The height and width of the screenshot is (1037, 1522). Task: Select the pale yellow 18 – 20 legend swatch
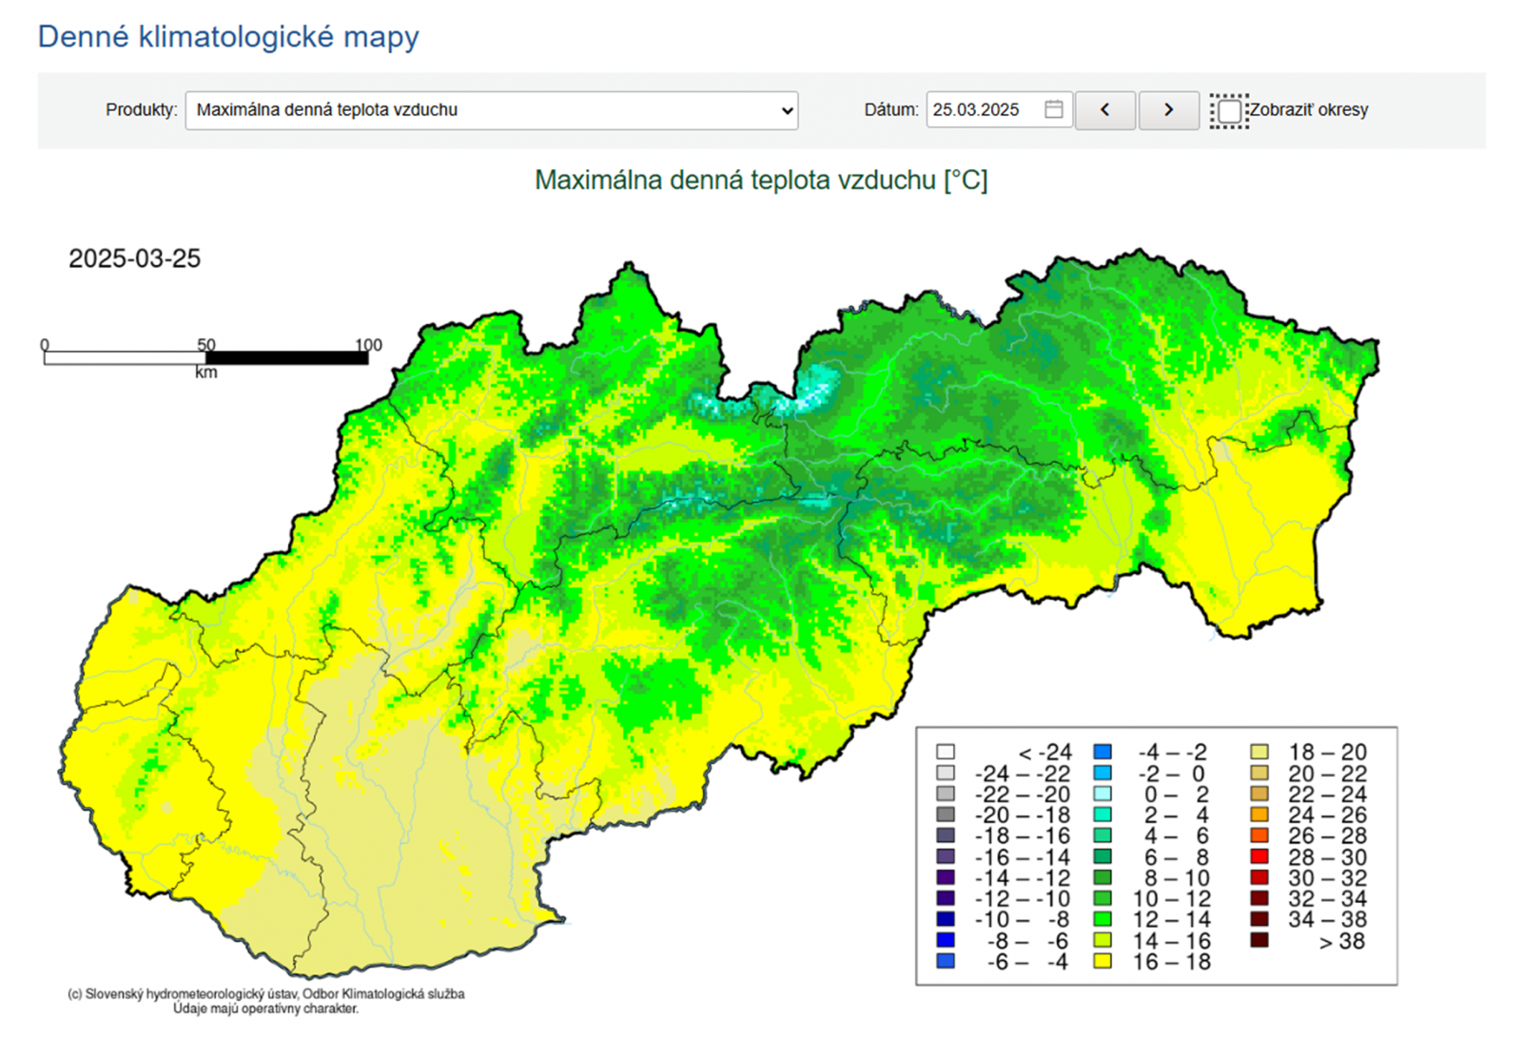click(1259, 752)
